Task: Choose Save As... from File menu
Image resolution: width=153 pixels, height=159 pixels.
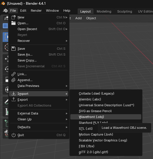Action: 39,54
